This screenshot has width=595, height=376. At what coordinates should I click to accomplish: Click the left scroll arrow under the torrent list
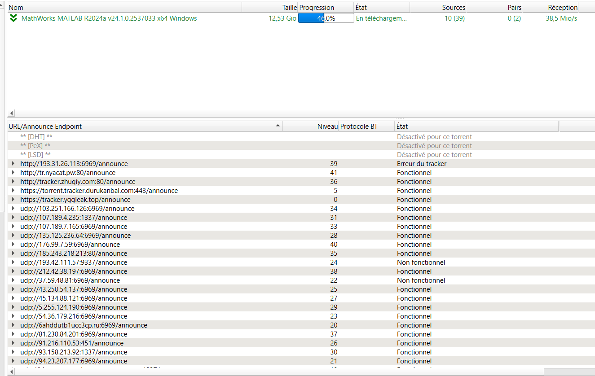tap(12, 113)
